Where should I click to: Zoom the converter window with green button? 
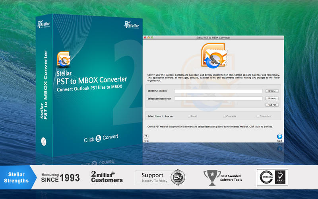pos(152,37)
